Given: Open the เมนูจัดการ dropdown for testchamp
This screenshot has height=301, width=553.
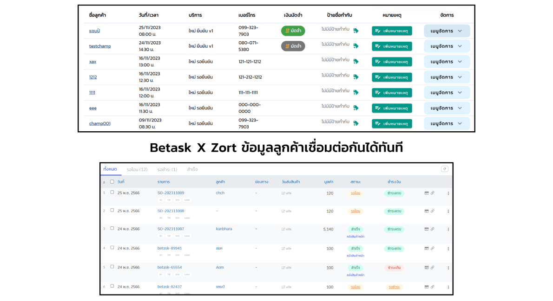Looking at the screenshot, I should (x=447, y=46).
